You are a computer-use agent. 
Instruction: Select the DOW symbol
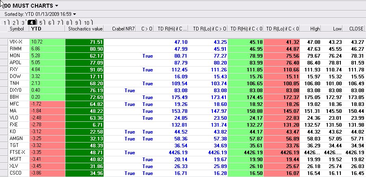[x=15, y=76]
